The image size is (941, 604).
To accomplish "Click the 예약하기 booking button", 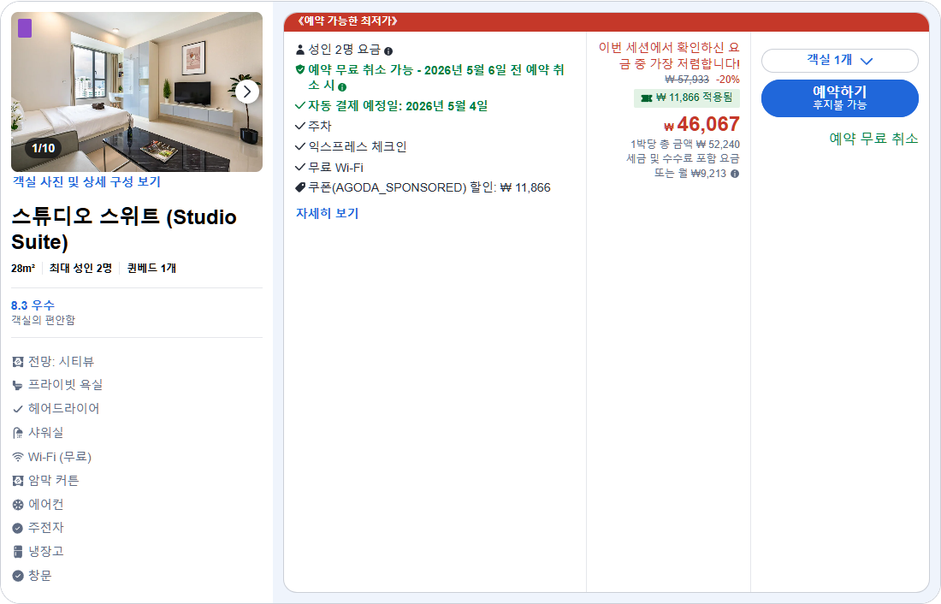I will pyautogui.click(x=839, y=98).
